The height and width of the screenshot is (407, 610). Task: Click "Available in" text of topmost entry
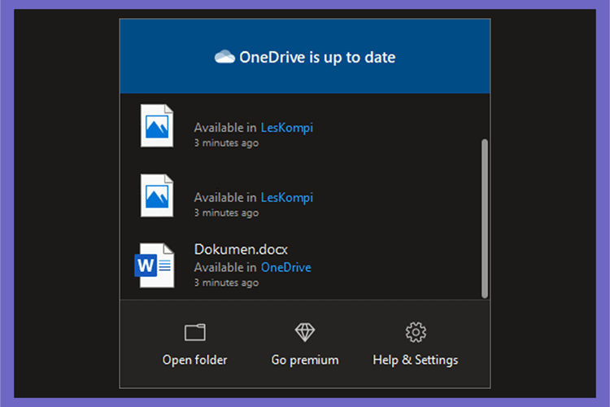(225, 128)
